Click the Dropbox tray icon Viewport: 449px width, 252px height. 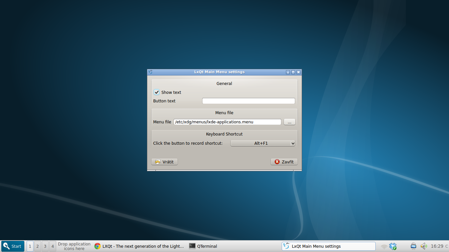tap(393, 246)
